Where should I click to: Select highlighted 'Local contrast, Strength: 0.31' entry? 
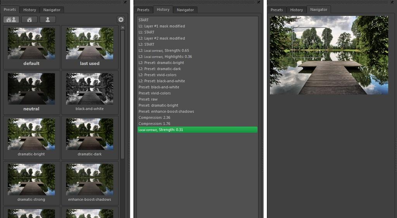click(197, 130)
